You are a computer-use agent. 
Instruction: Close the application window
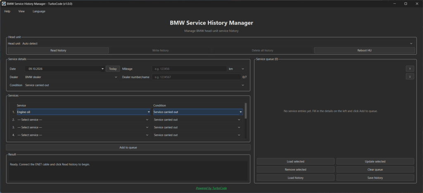tap(417, 4)
